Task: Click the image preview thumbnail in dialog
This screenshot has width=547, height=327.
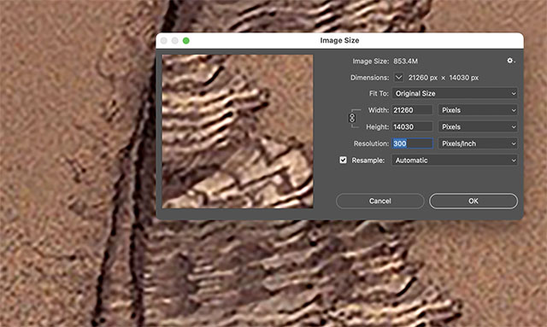Action: click(238, 131)
